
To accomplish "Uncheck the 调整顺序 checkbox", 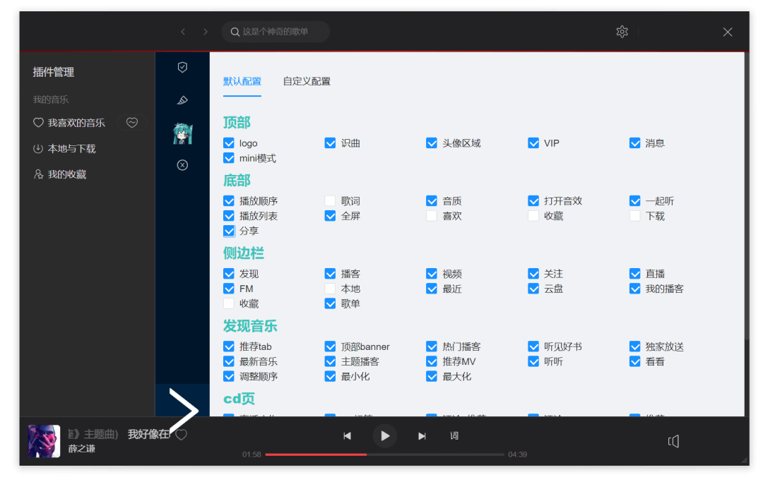I will tap(229, 376).
